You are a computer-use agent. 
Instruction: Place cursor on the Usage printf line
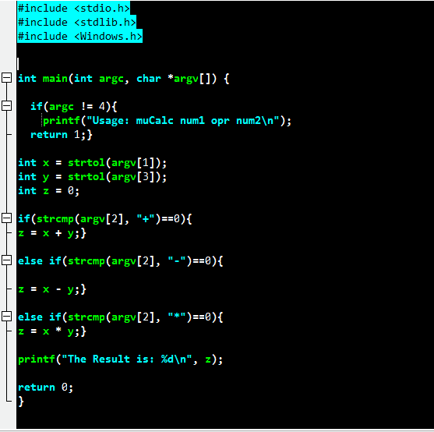click(x=167, y=121)
